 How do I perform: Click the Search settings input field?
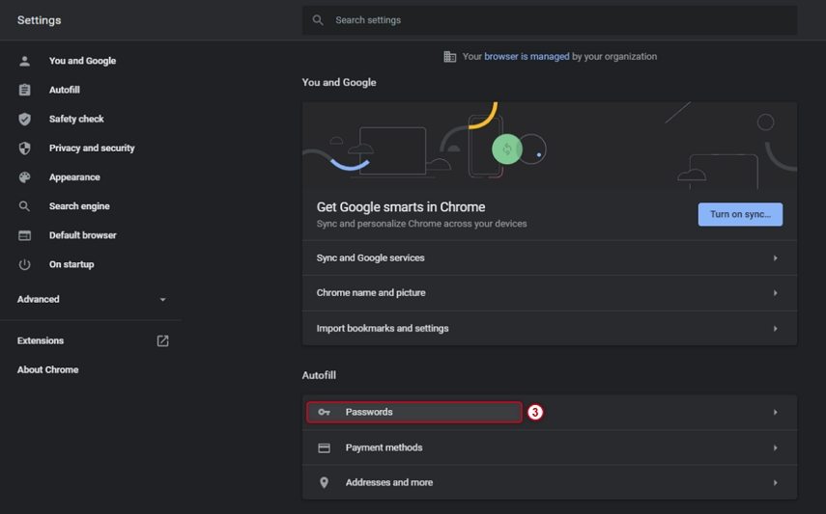(550, 20)
